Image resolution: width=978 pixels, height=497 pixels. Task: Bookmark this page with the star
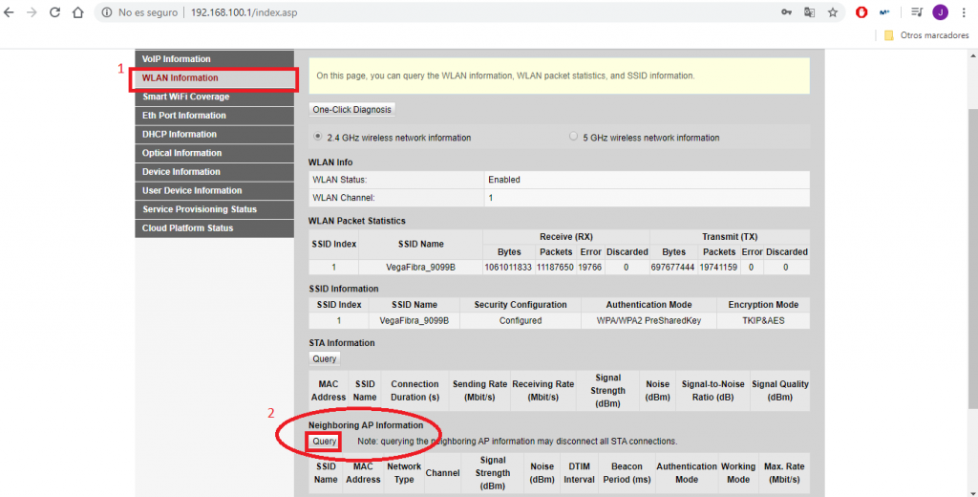[x=833, y=12]
